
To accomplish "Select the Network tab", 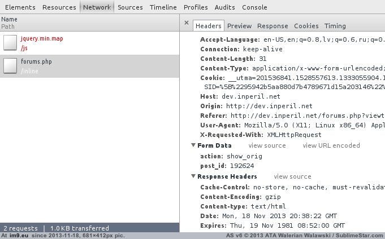I will 97,7.
